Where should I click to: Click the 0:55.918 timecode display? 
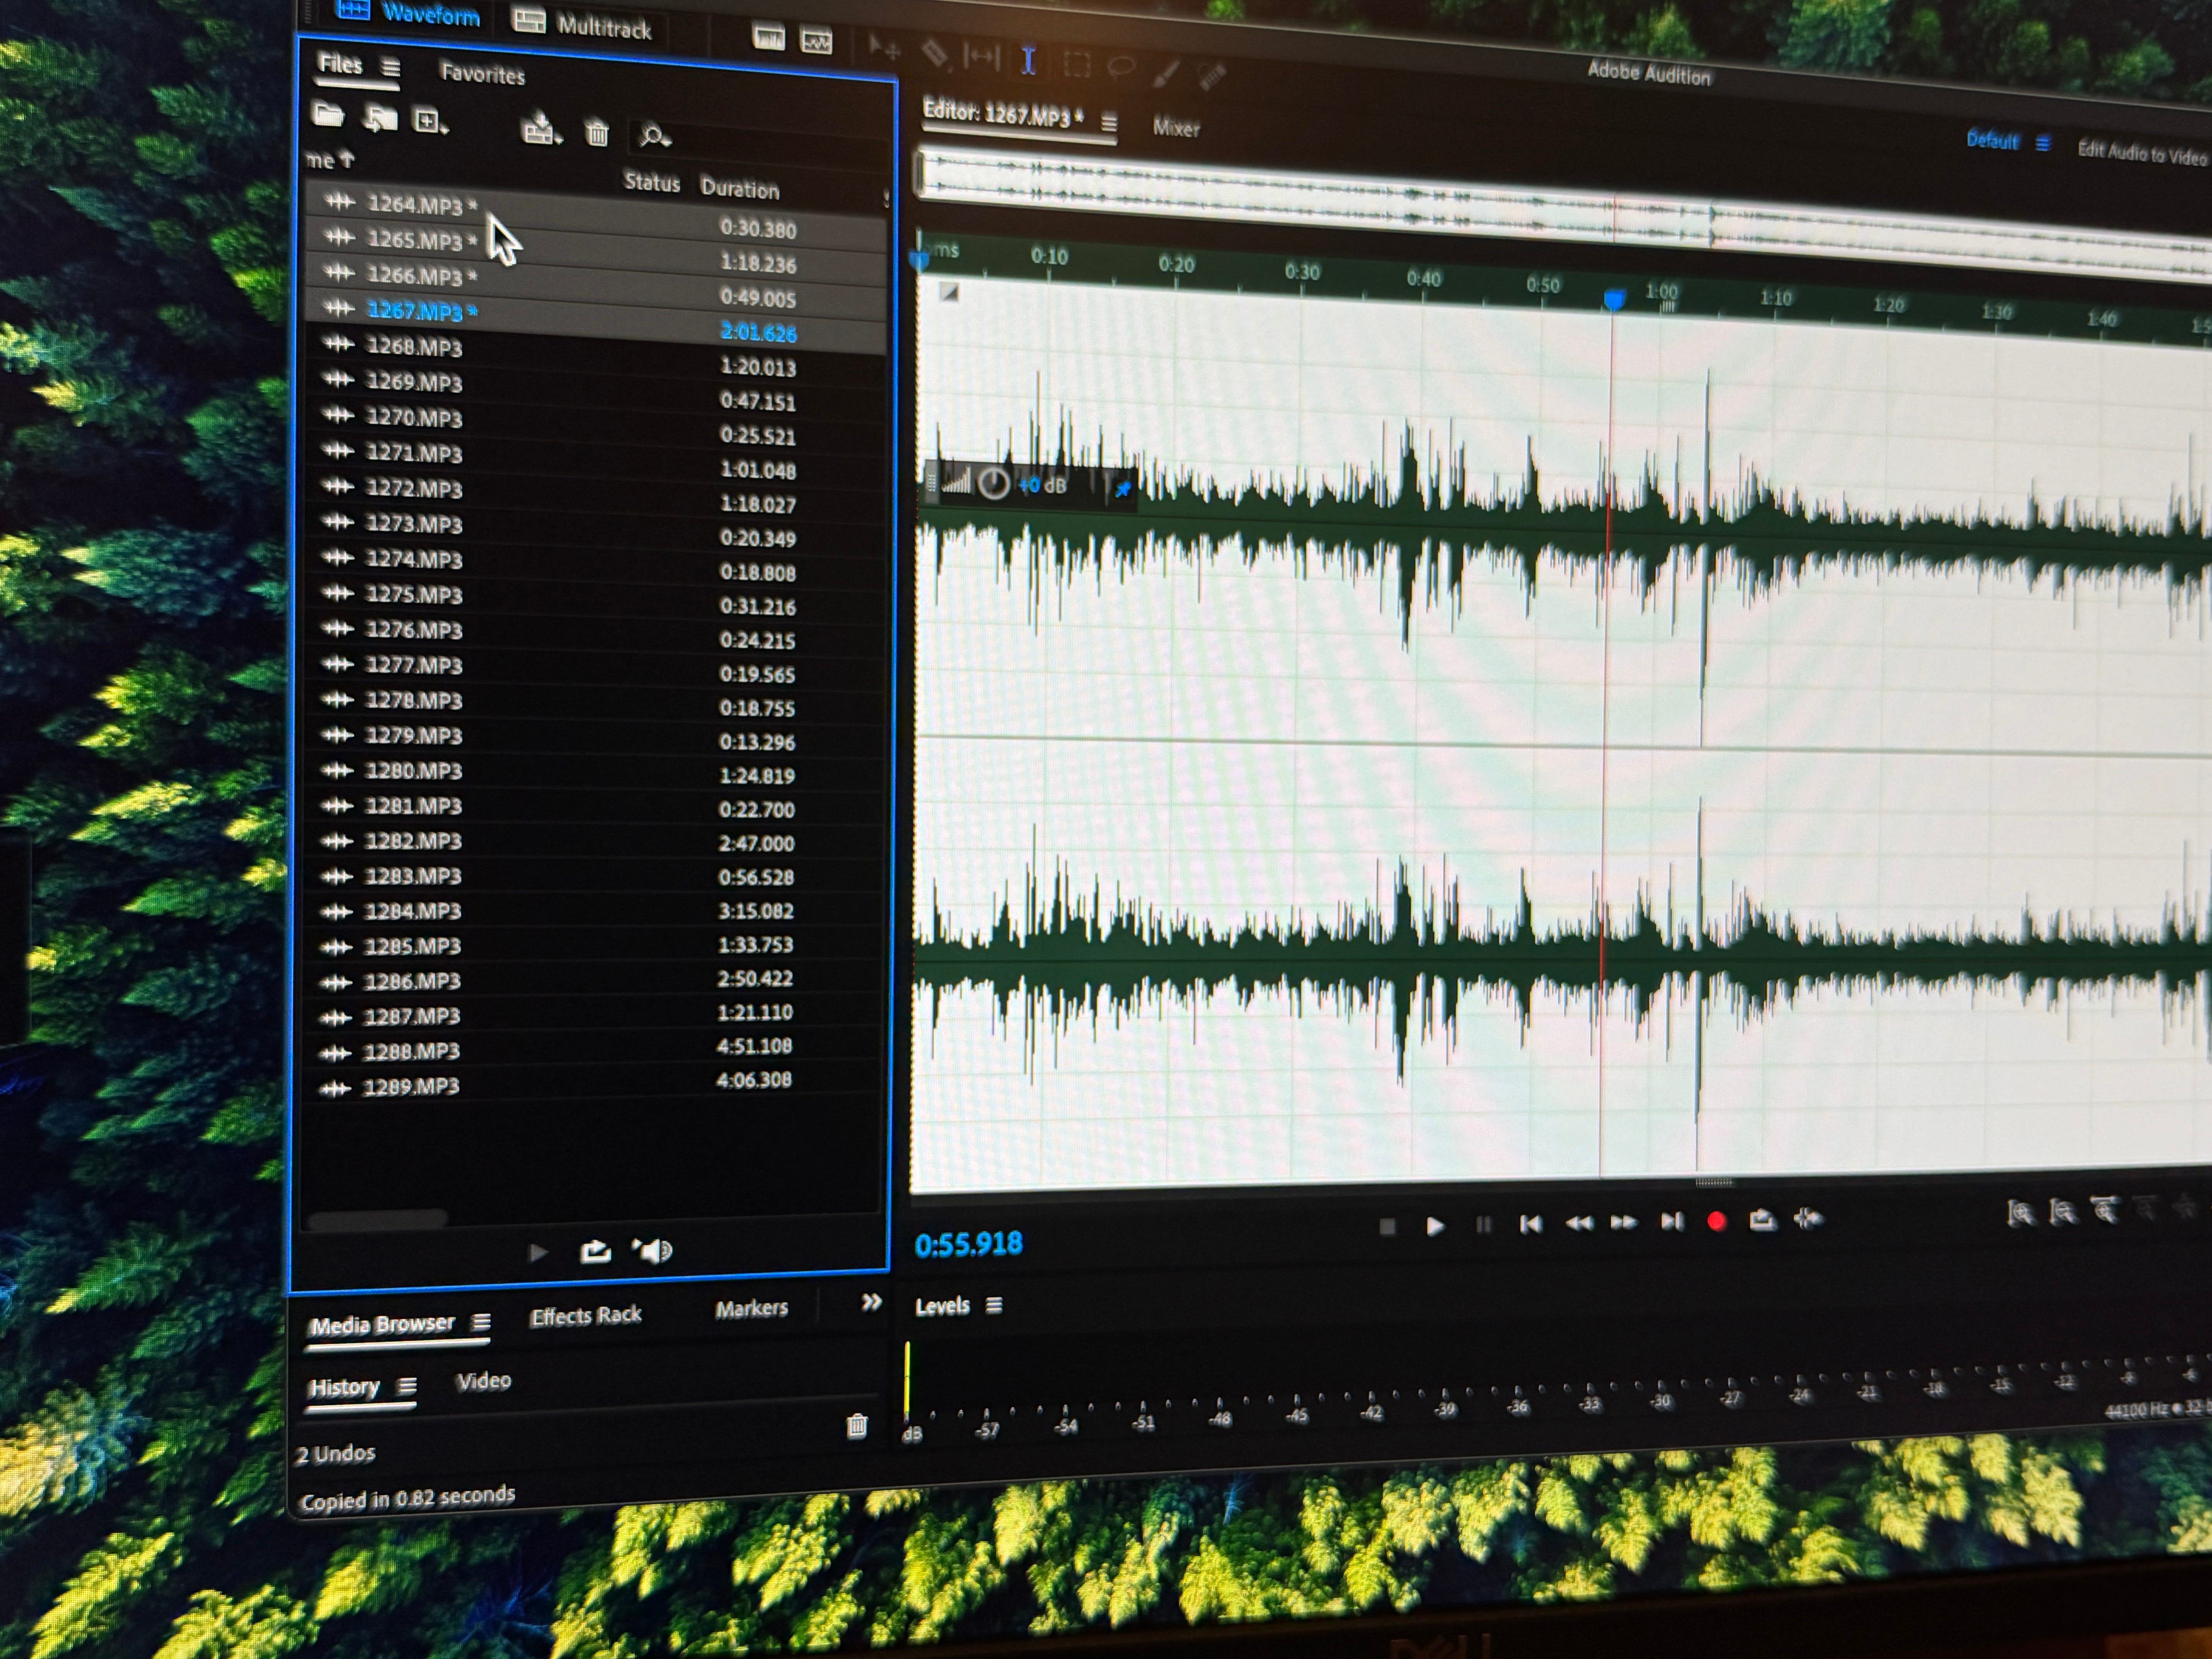coord(968,1244)
